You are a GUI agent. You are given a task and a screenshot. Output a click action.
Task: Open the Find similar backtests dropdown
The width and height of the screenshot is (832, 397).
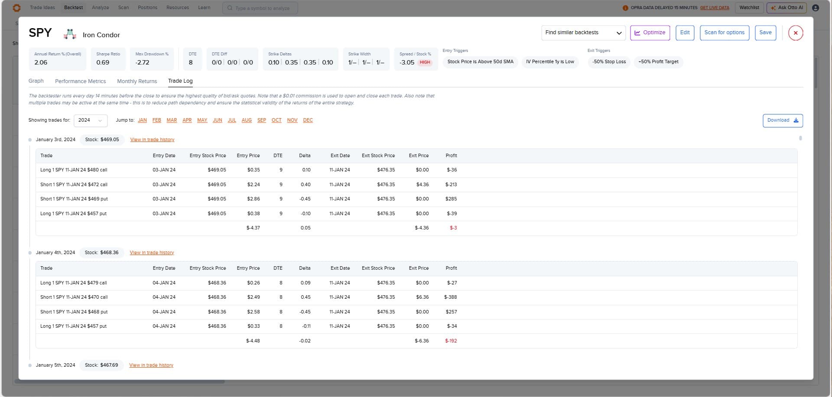point(583,33)
